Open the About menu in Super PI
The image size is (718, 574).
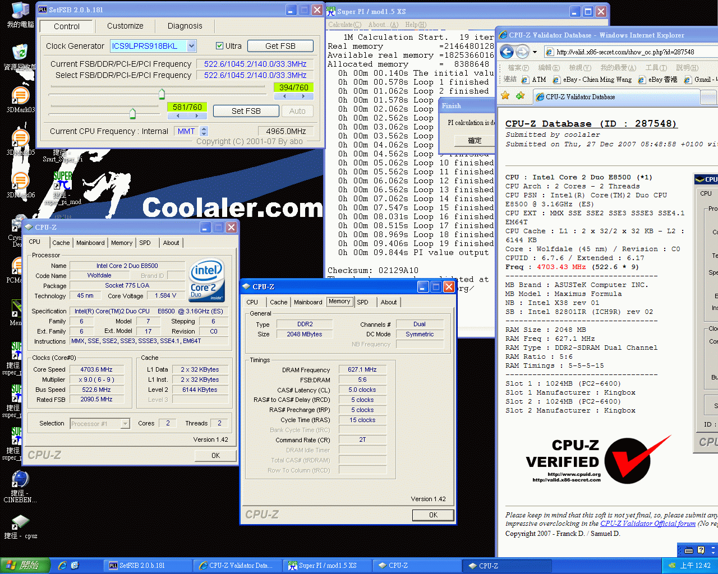click(383, 25)
